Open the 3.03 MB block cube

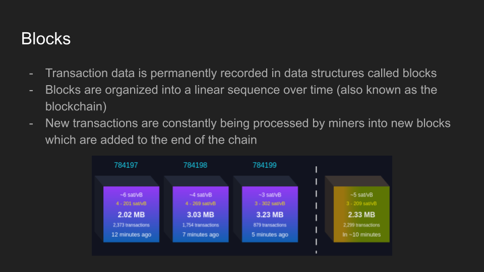(200, 215)
